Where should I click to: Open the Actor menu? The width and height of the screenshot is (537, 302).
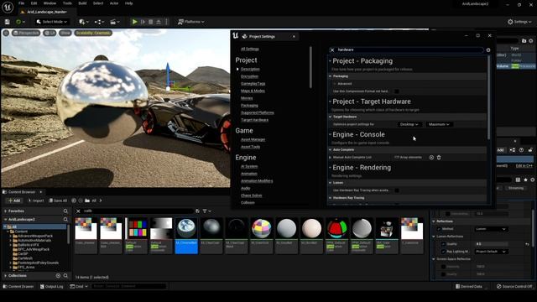pyautogui.click(x=114, y=3)
